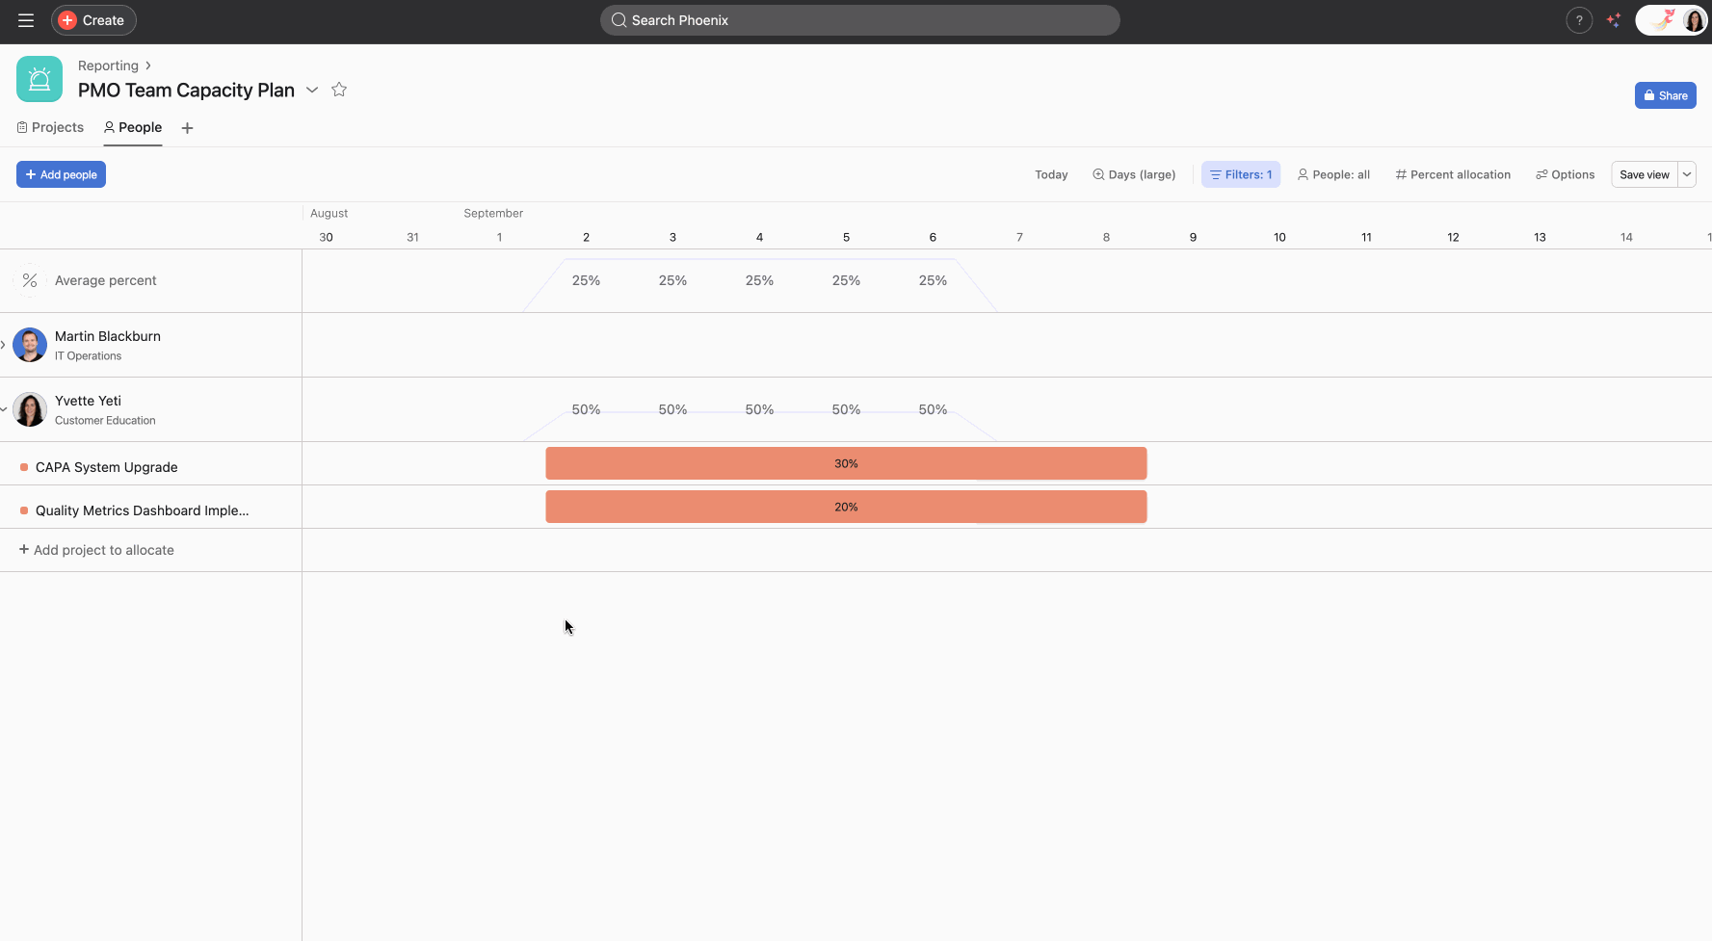Open the Options menu
Screen dimensions: 1712x941
1565,174
